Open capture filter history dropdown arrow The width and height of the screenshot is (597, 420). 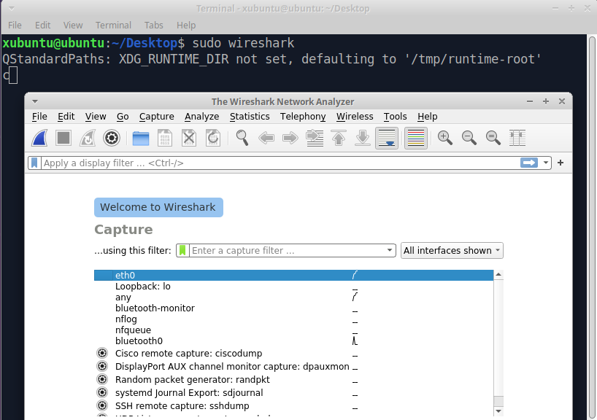click(x=390, y=250)
